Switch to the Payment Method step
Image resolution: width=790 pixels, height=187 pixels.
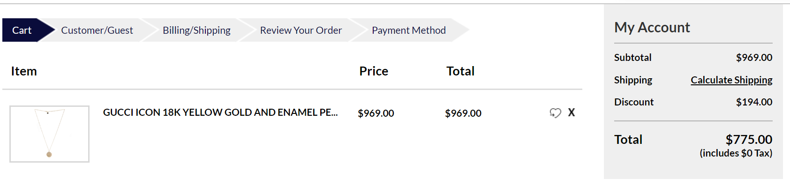[409, 30]
